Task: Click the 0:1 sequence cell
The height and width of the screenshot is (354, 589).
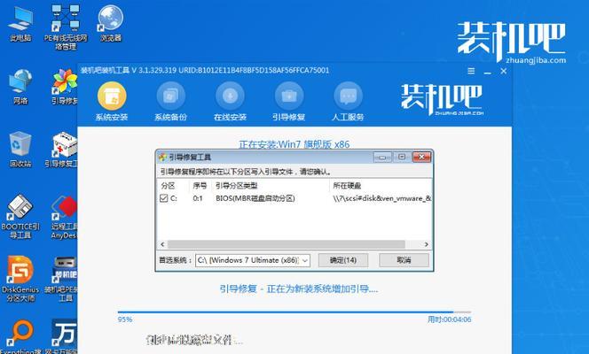Action: [x=198, y=198]
